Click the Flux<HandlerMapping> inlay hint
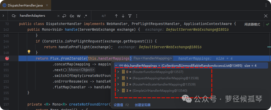271x110 pixels. point(153,58)
